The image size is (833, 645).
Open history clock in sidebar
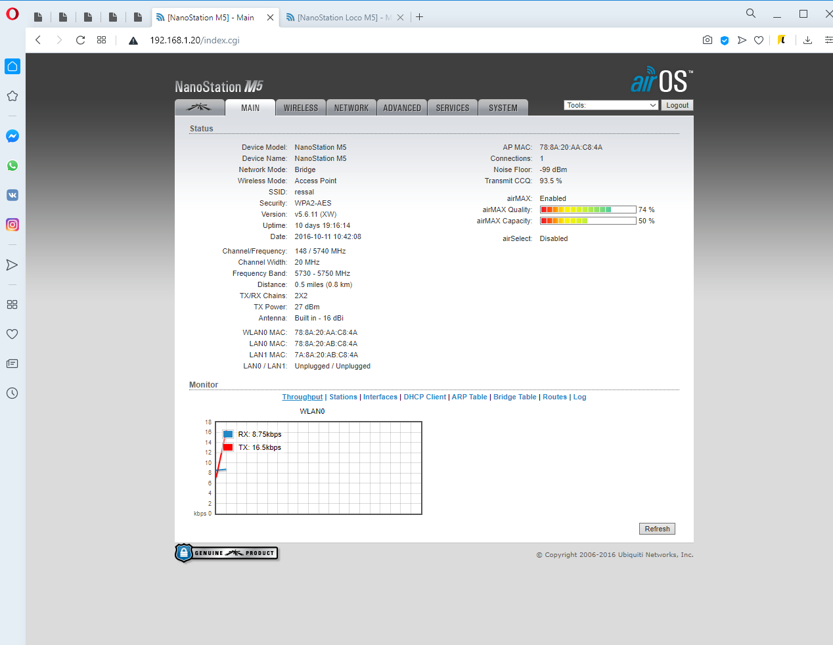12,393
